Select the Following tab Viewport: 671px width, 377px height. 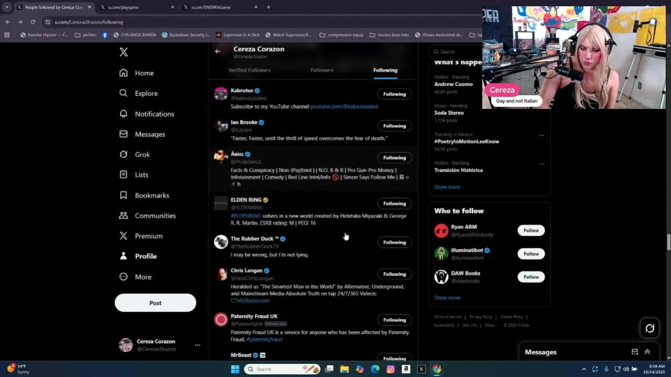click(x=385, y=70)
